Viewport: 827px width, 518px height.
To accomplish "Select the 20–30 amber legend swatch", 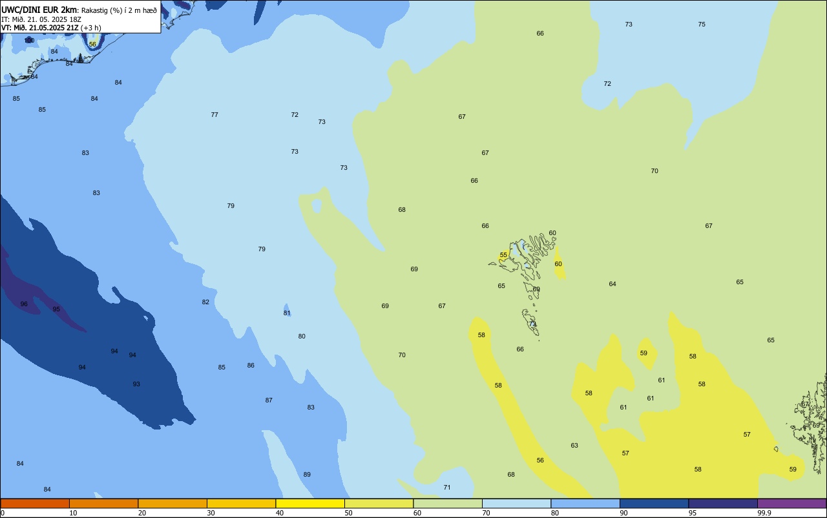I will point(173,503).
